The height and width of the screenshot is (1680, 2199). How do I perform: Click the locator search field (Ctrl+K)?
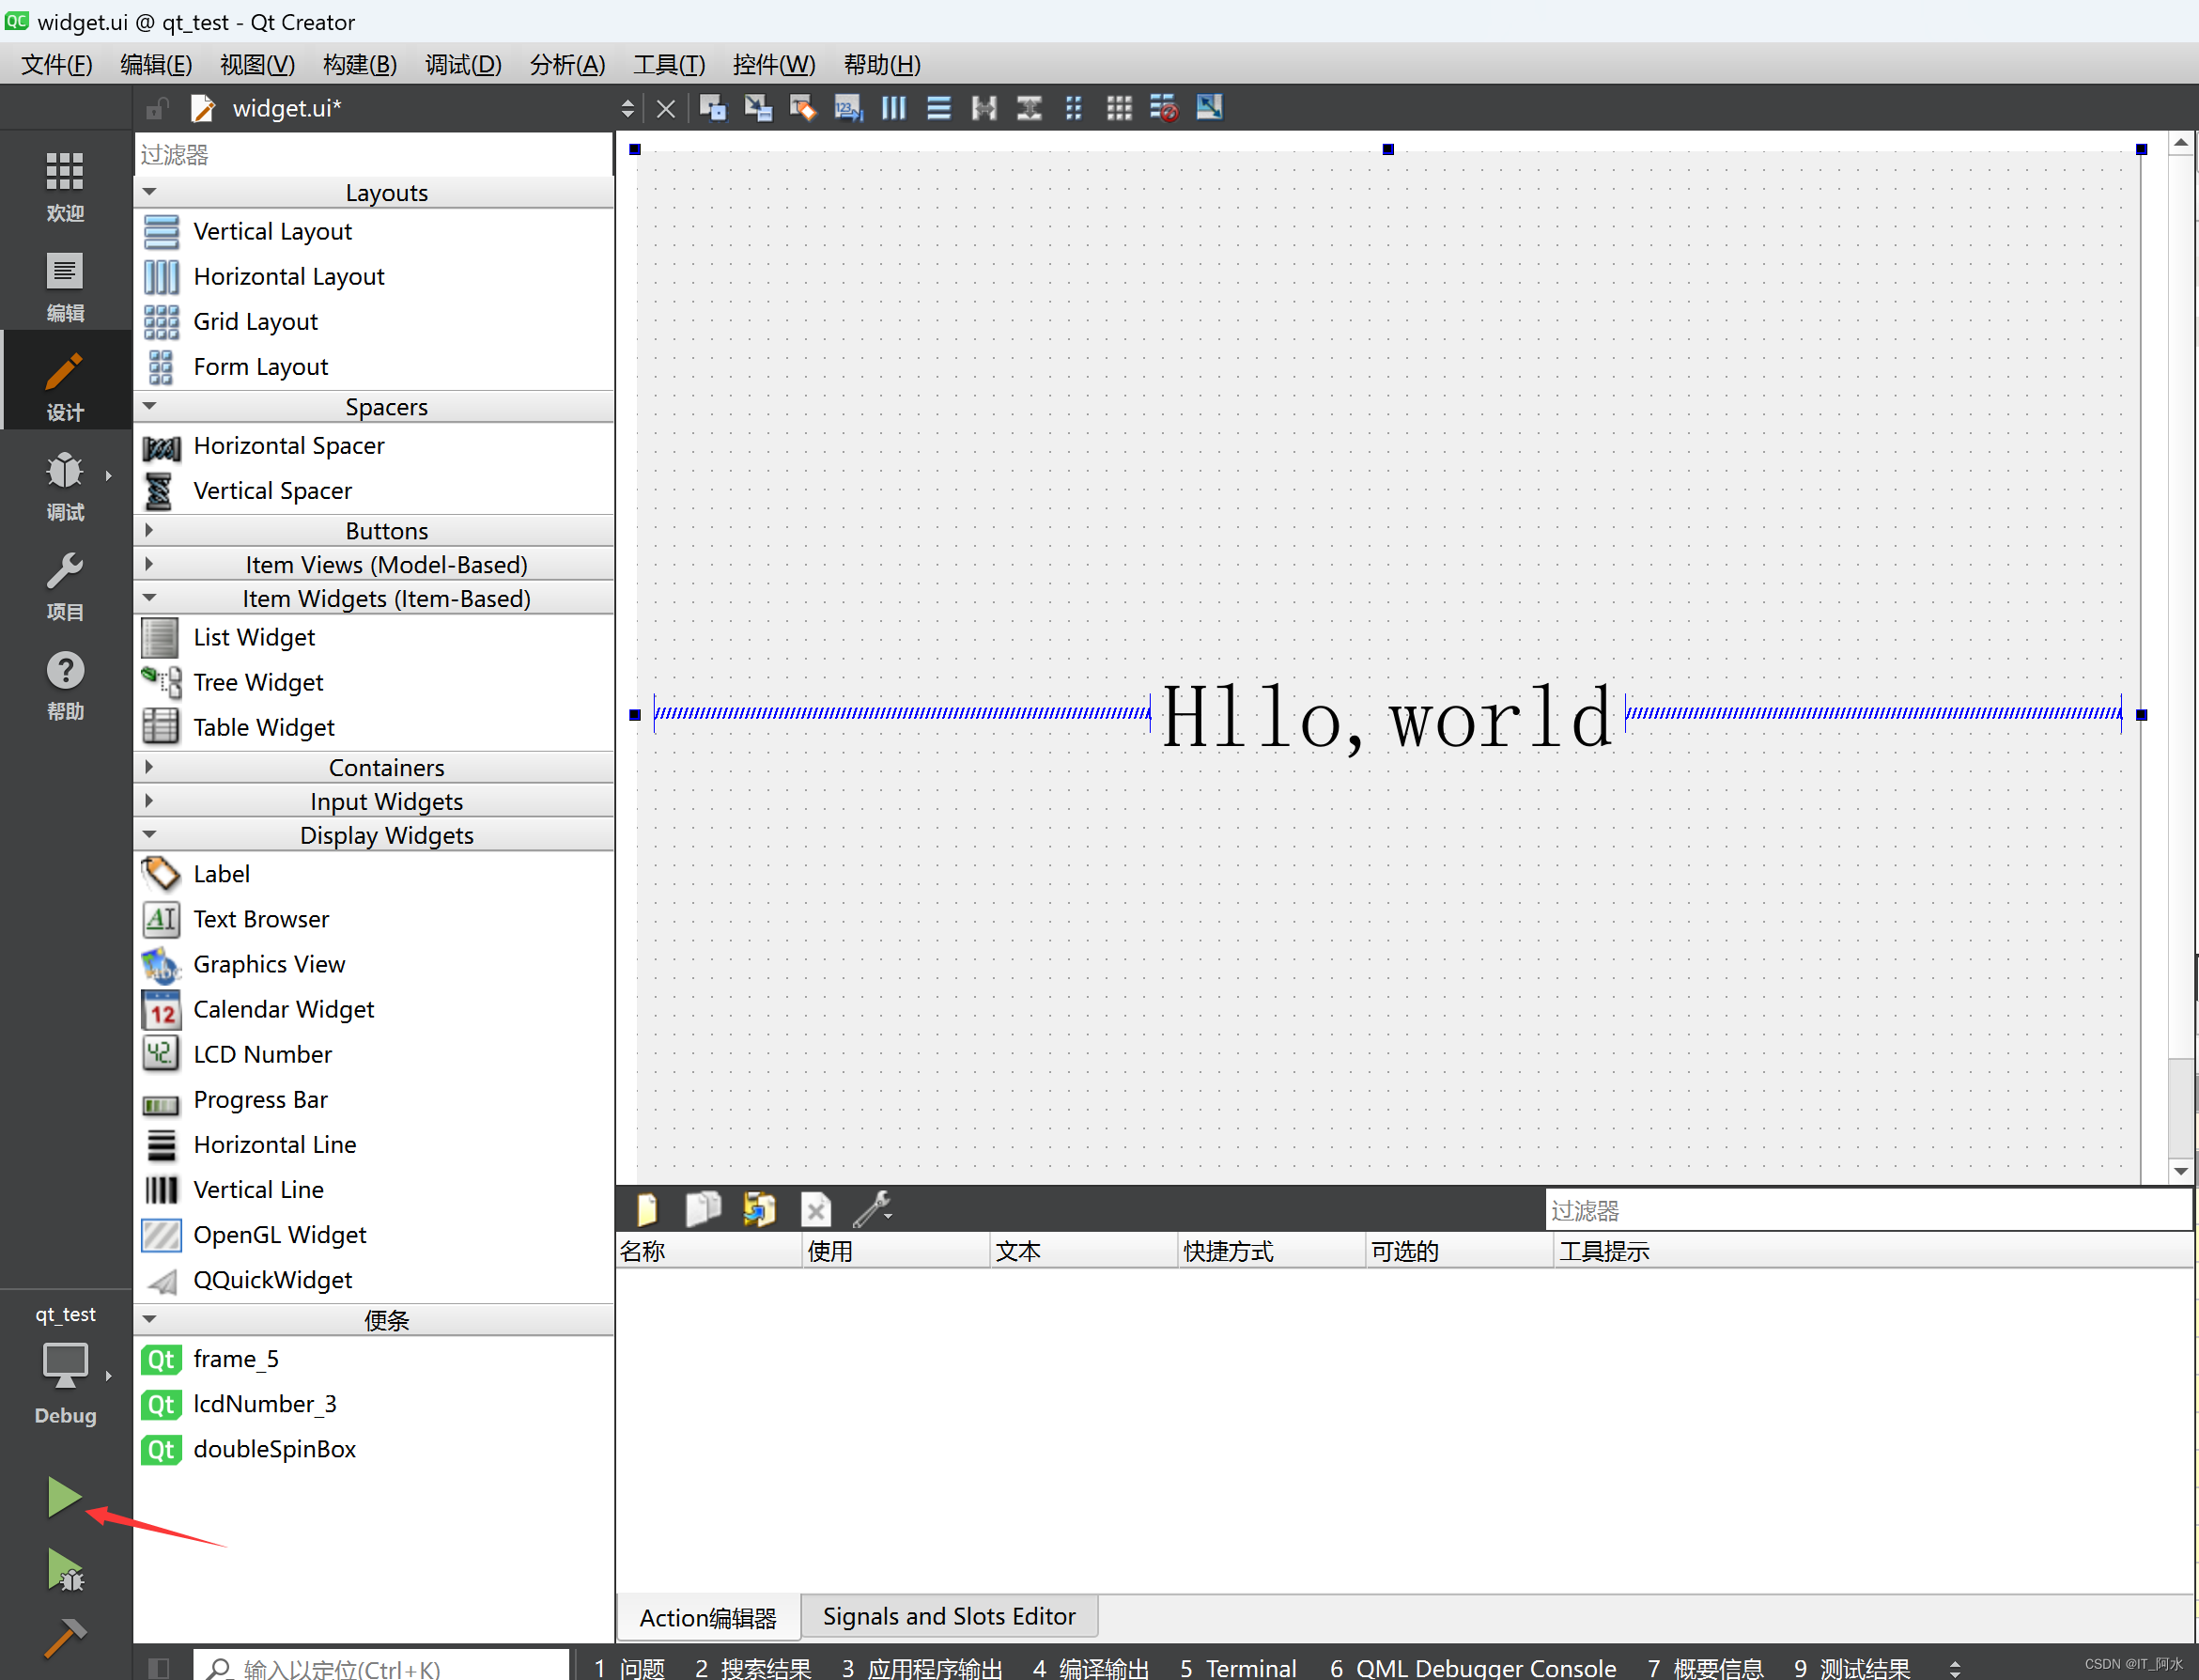click(x=381, y=1667)
